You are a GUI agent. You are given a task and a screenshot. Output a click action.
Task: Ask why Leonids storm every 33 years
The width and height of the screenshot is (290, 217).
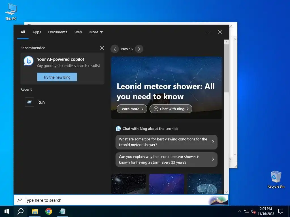tap(167, 159)
